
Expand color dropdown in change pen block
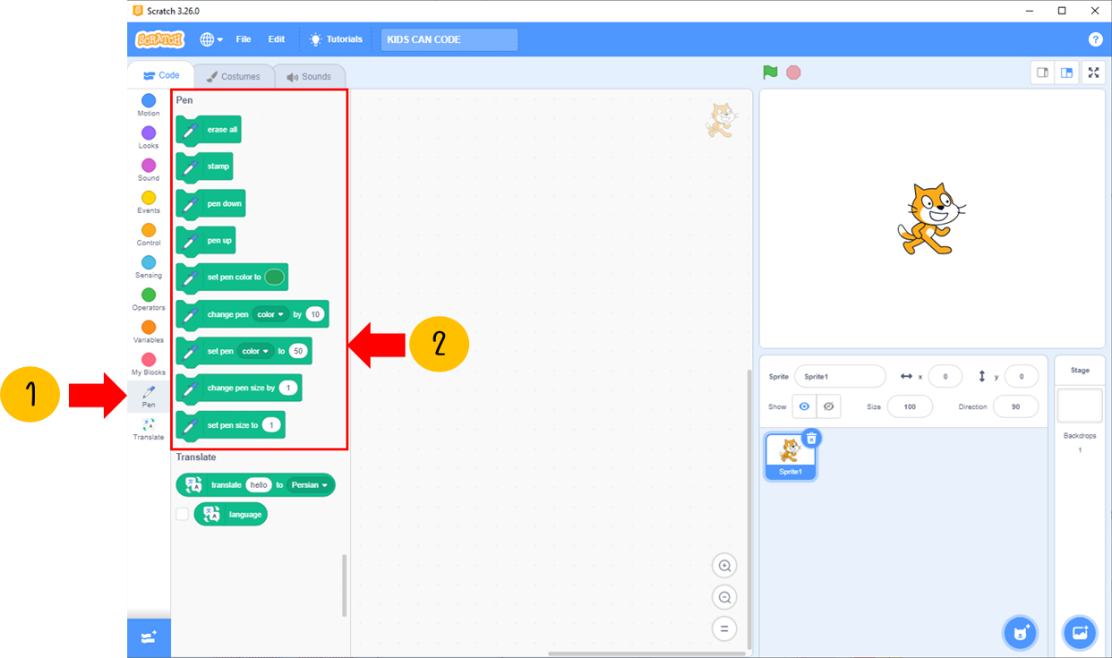pos(270,314)
